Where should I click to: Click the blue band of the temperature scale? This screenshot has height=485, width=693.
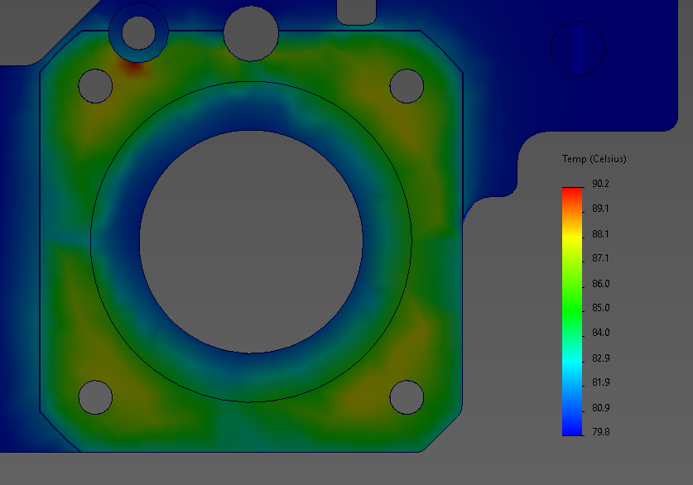point(573,422)
